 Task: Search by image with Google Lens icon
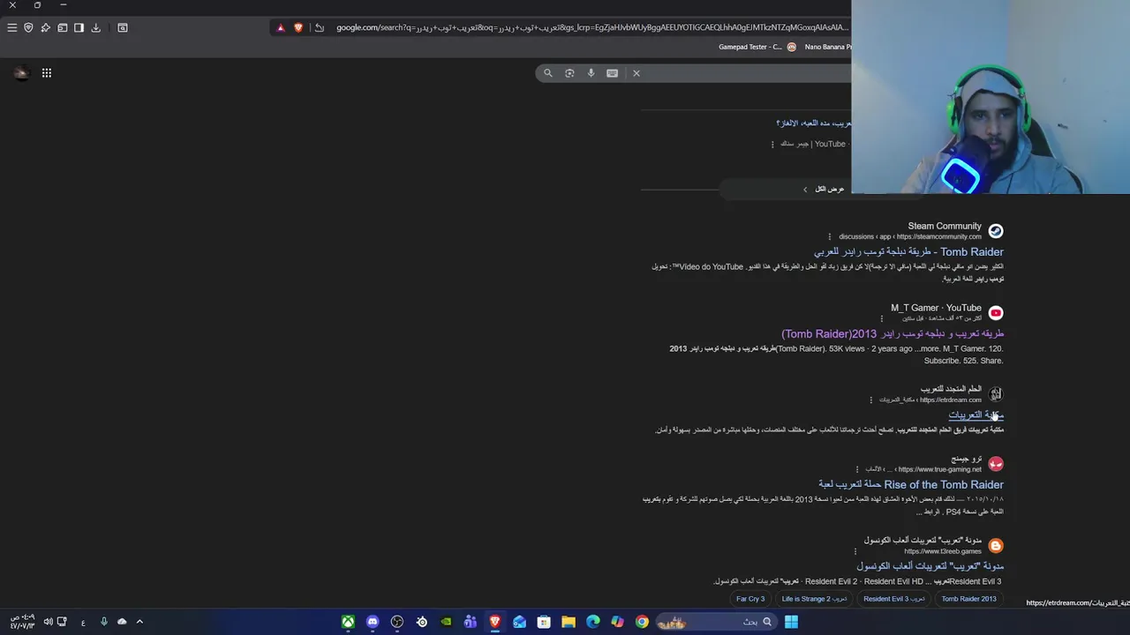pos(569,73)
